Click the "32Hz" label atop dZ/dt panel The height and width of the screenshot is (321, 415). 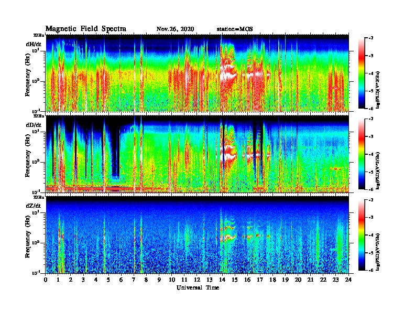coord(38,197)
